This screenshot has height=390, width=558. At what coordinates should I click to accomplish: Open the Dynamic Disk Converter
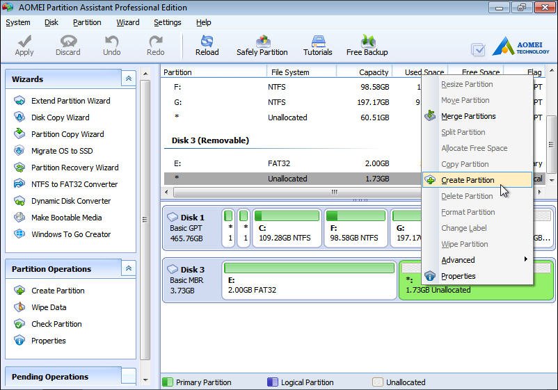pos(71,201)
